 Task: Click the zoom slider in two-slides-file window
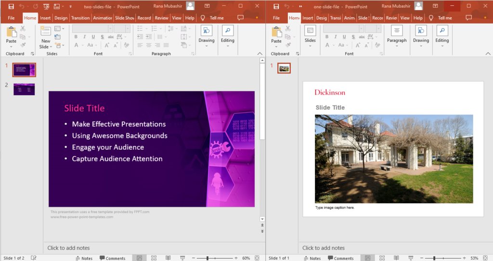(x=208, y=258)
